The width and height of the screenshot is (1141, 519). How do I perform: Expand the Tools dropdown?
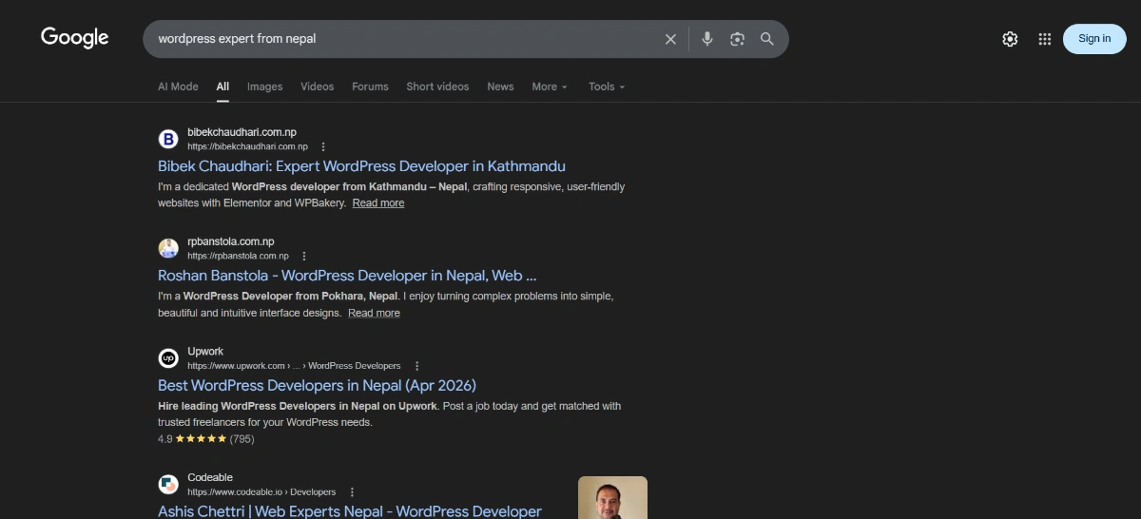click(x=607, y=86)
